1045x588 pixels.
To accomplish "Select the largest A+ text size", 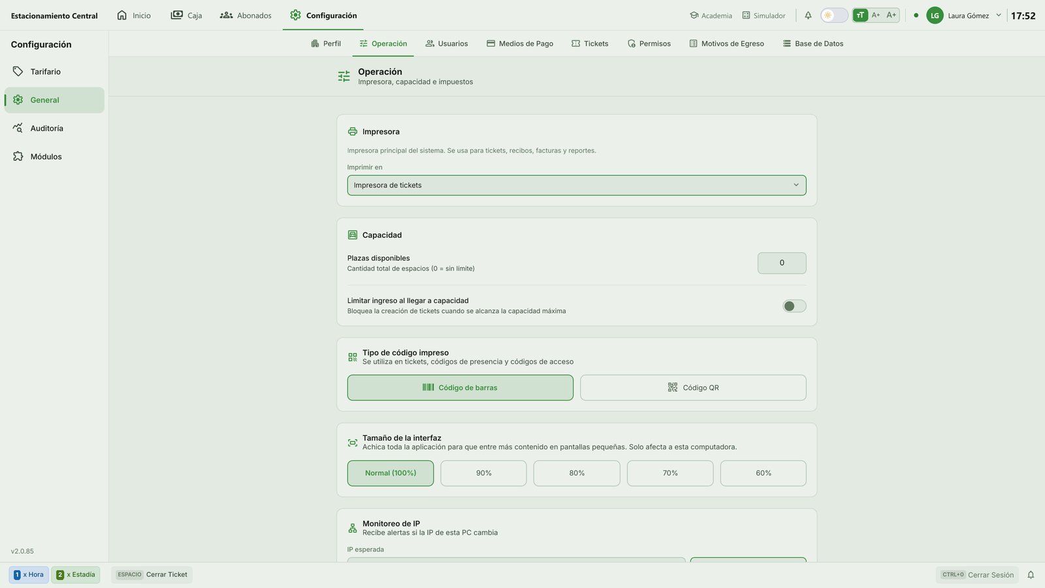I will (x=892, y=15).
